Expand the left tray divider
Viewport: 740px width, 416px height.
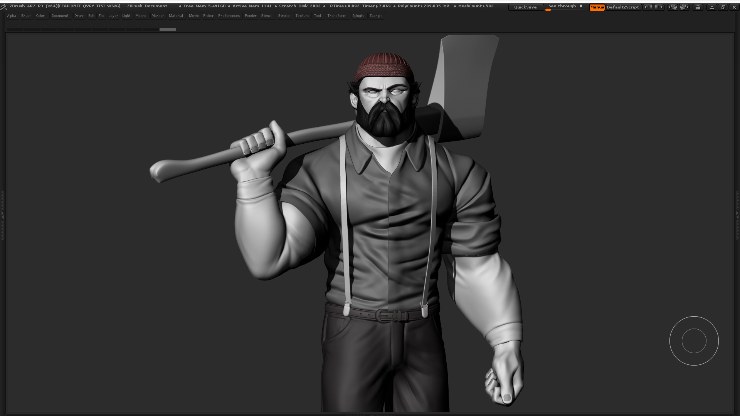coord(2,215)
